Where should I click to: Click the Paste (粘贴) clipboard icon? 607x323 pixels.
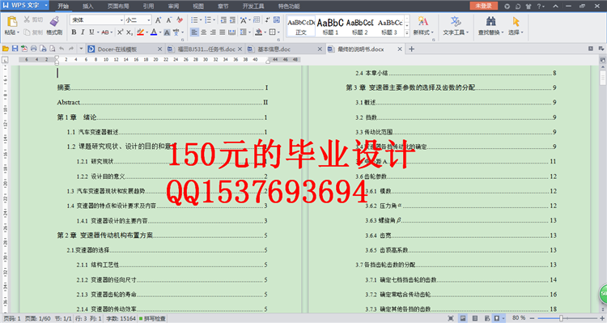12,22
